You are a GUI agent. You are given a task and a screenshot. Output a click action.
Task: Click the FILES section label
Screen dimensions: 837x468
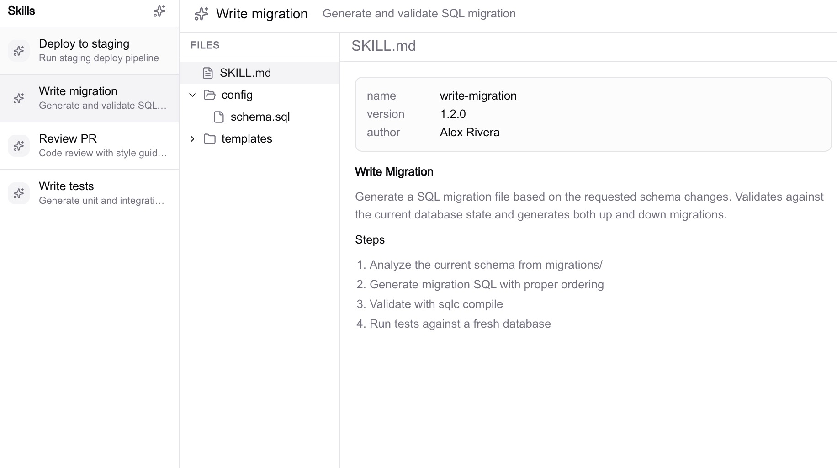pyautogui.click(x=205, y=45)
